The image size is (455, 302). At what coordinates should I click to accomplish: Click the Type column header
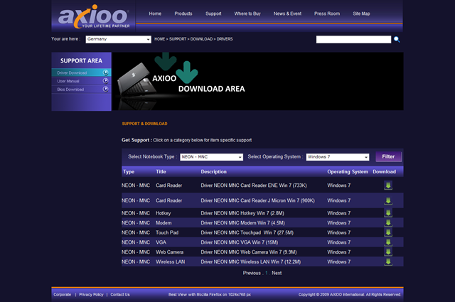coord(129,172)
